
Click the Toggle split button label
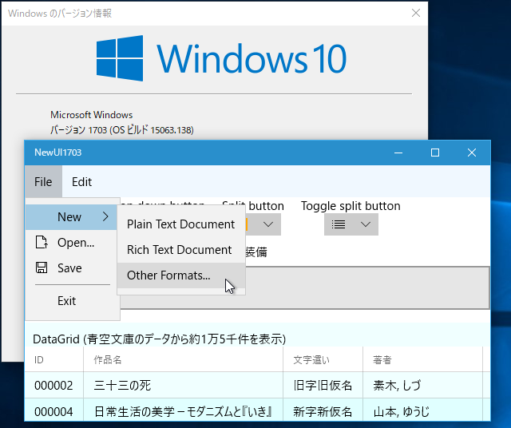coord(351,206)
